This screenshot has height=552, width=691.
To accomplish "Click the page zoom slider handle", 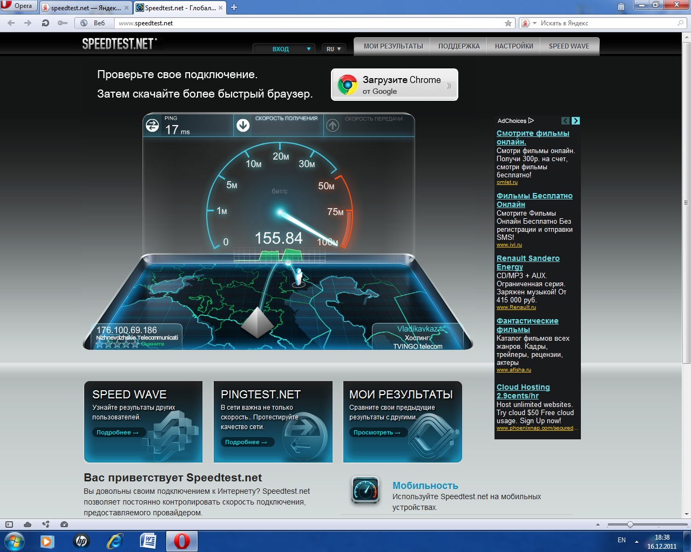I will tap(629, 525).
